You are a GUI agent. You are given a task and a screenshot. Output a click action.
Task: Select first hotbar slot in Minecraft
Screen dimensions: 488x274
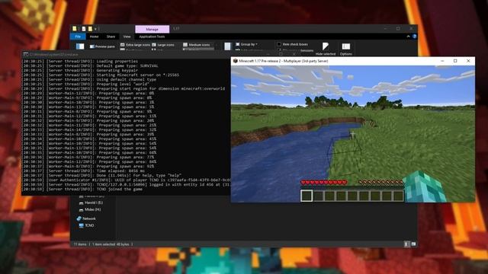pos(307,196)
